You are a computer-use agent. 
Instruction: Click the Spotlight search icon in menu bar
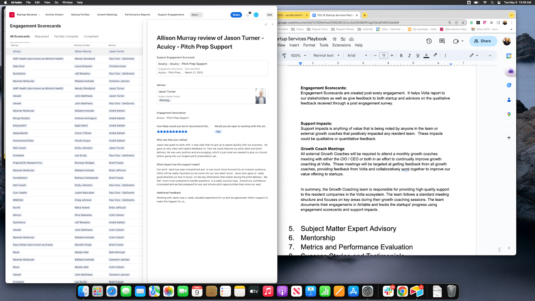tap(492, 2)
